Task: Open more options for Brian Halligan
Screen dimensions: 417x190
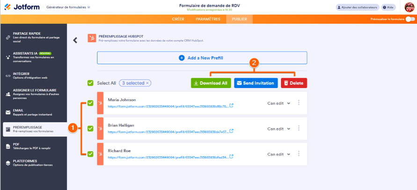Action: tap(299, 128)
